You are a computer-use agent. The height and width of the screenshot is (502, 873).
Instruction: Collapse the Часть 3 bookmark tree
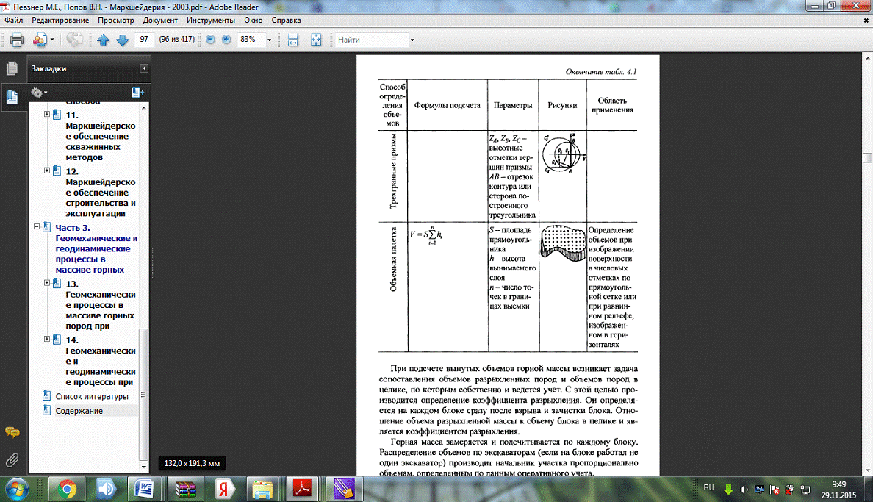click(x=37, y=228)
